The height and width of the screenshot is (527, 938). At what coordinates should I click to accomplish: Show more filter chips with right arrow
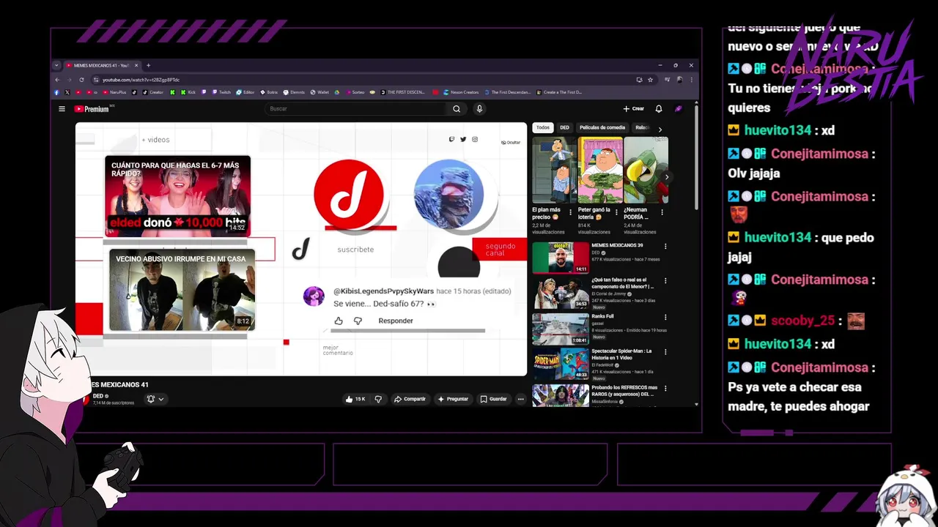(x=660, y=129)
